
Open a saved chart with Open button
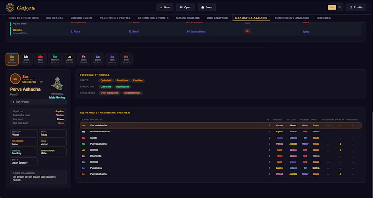point(186,7)
